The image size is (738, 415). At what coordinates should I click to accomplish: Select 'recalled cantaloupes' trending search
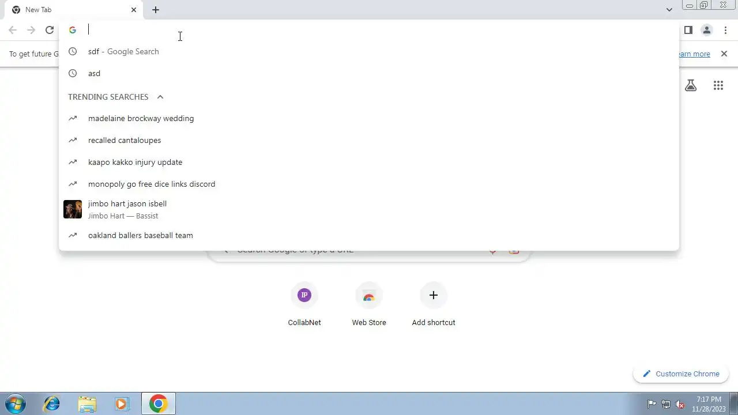(369, 140)
